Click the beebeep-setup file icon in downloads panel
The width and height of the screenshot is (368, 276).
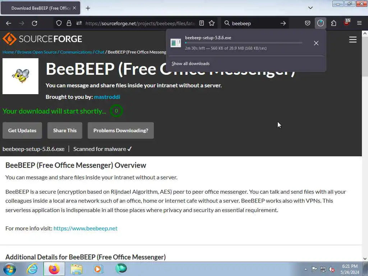tap(176, 43)
